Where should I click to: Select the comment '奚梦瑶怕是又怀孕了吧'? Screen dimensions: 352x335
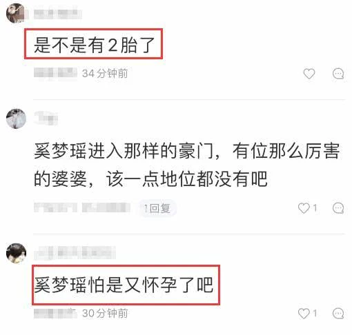124,285
